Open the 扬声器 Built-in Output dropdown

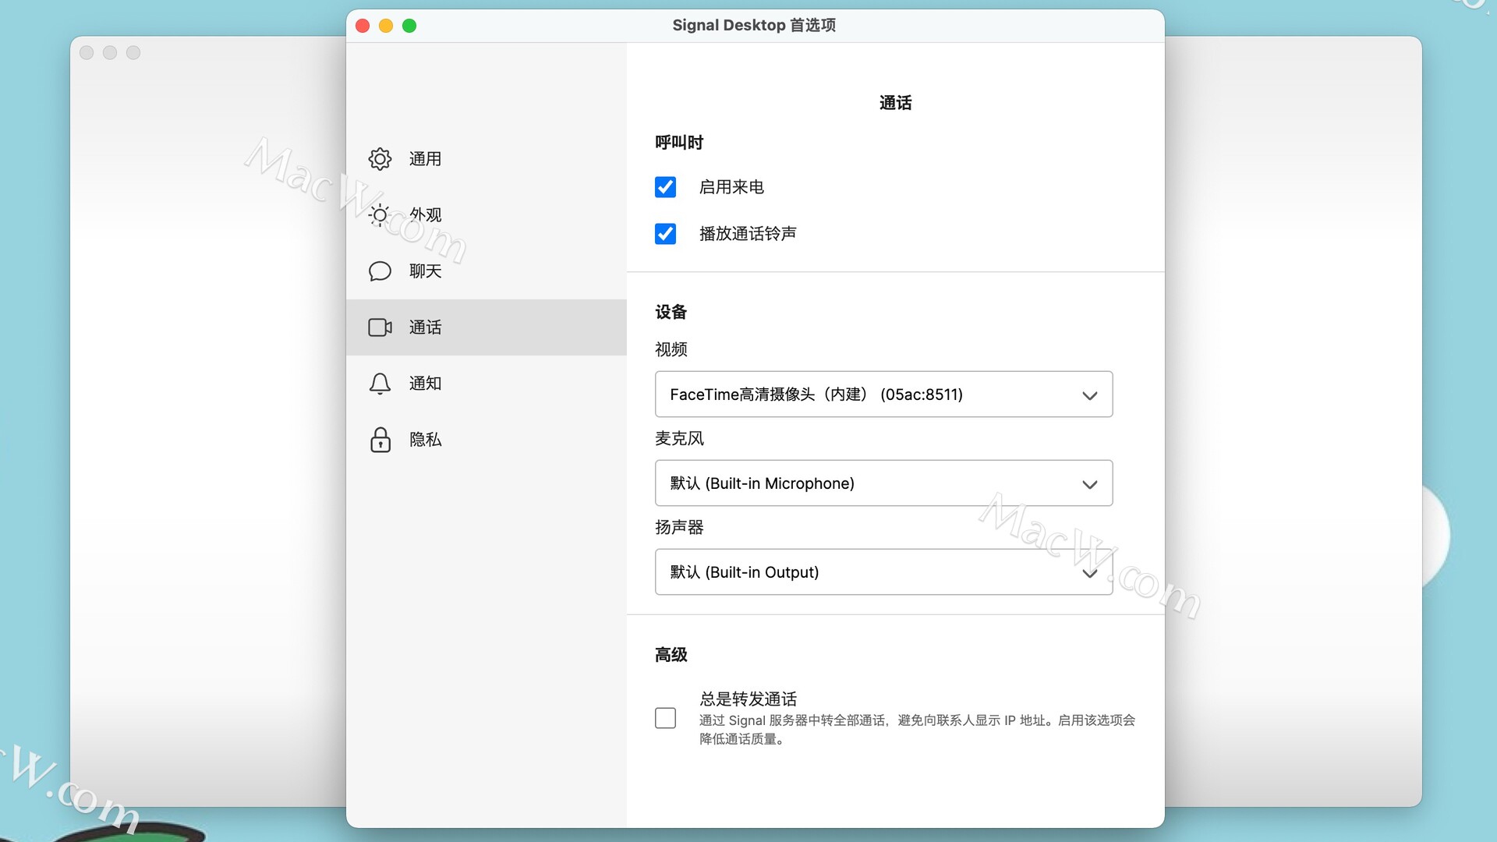(x=883, y=572)
